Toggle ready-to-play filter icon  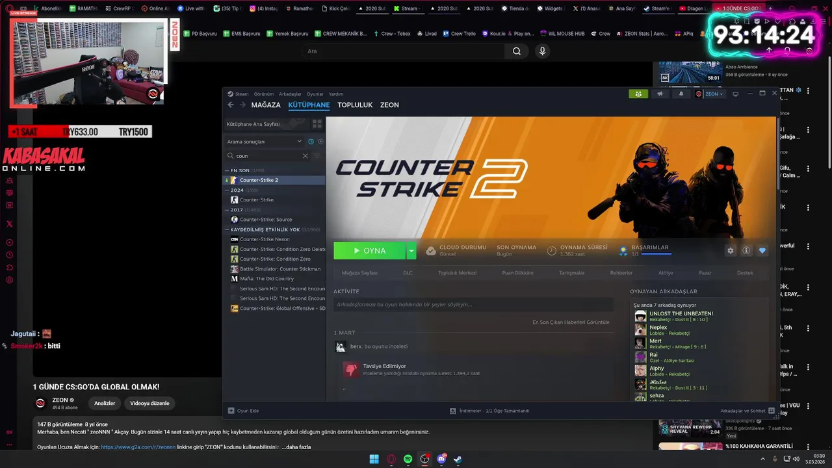click(320, 141)
